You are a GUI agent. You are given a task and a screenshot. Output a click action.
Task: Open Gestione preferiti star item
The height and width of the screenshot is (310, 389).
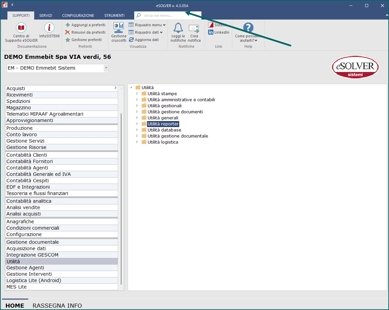coord(84,40)
